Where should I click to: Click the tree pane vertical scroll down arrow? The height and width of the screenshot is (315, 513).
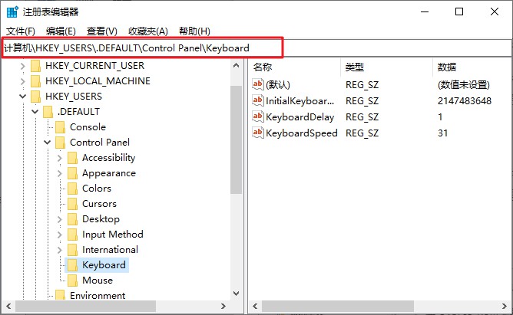pyautogui.click(x=236, y=293)
